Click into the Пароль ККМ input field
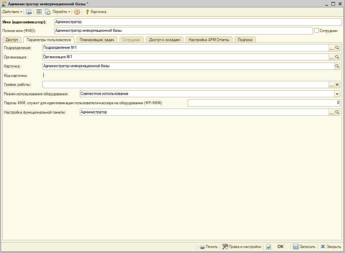Image resolution: width=345 pixels, height=253 pixels. tap(264, 103)
